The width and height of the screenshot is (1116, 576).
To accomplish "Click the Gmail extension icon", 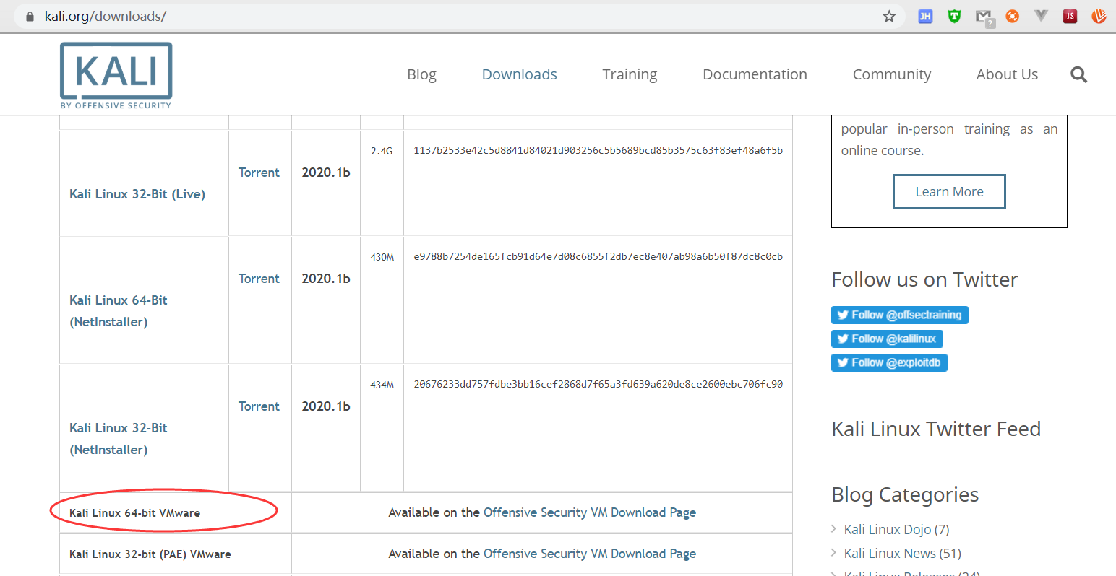I will pyautogui.click(x=984, y=17).
